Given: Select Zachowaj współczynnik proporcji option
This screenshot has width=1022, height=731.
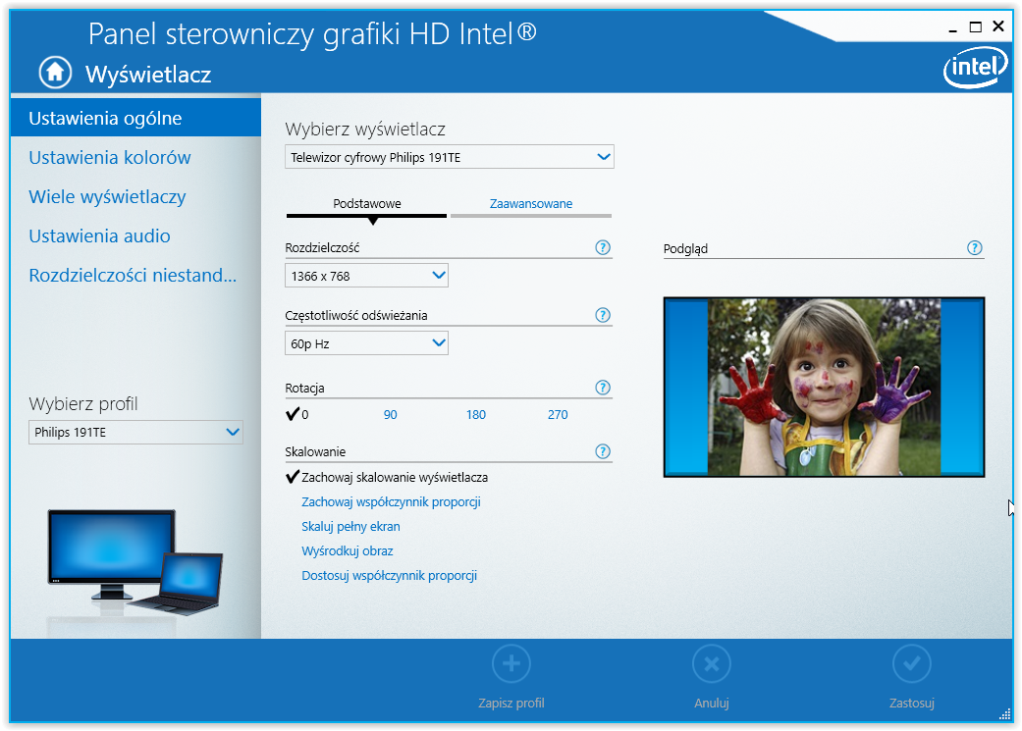Looking at the screenshot, I should (391, 502).
